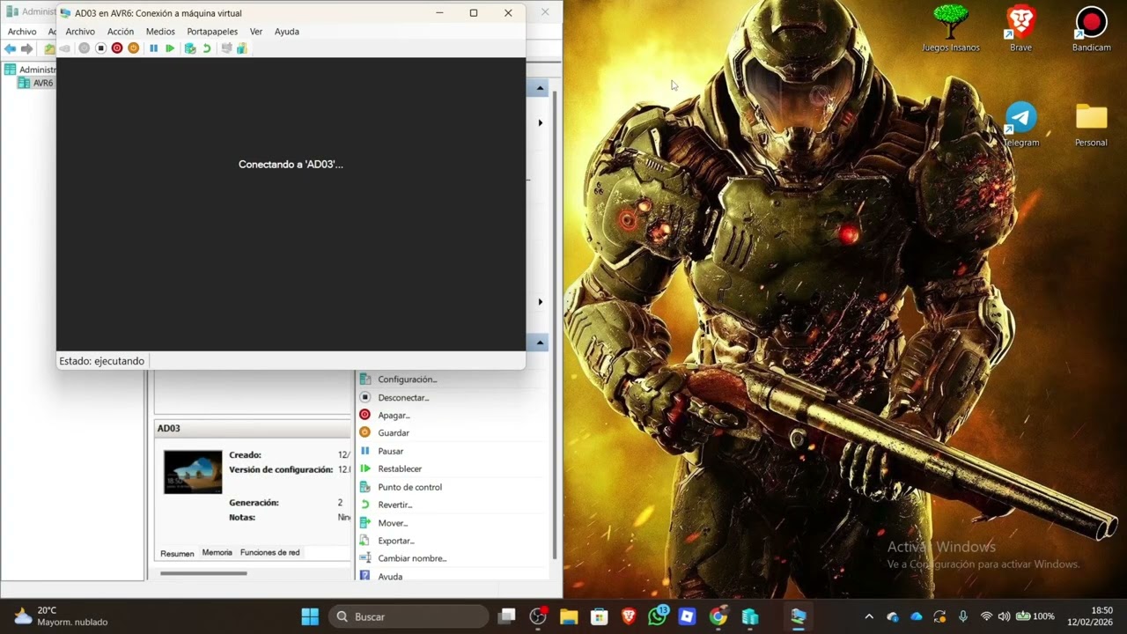
Task: Click the green Reset toolbar icon
Action: pyautogui.click(x=170, y=48)
